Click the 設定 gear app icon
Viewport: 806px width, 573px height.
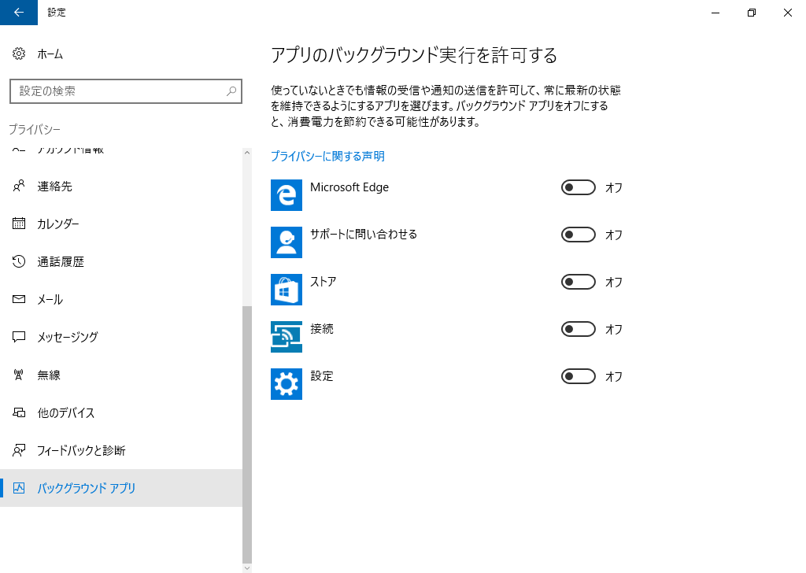287,384
